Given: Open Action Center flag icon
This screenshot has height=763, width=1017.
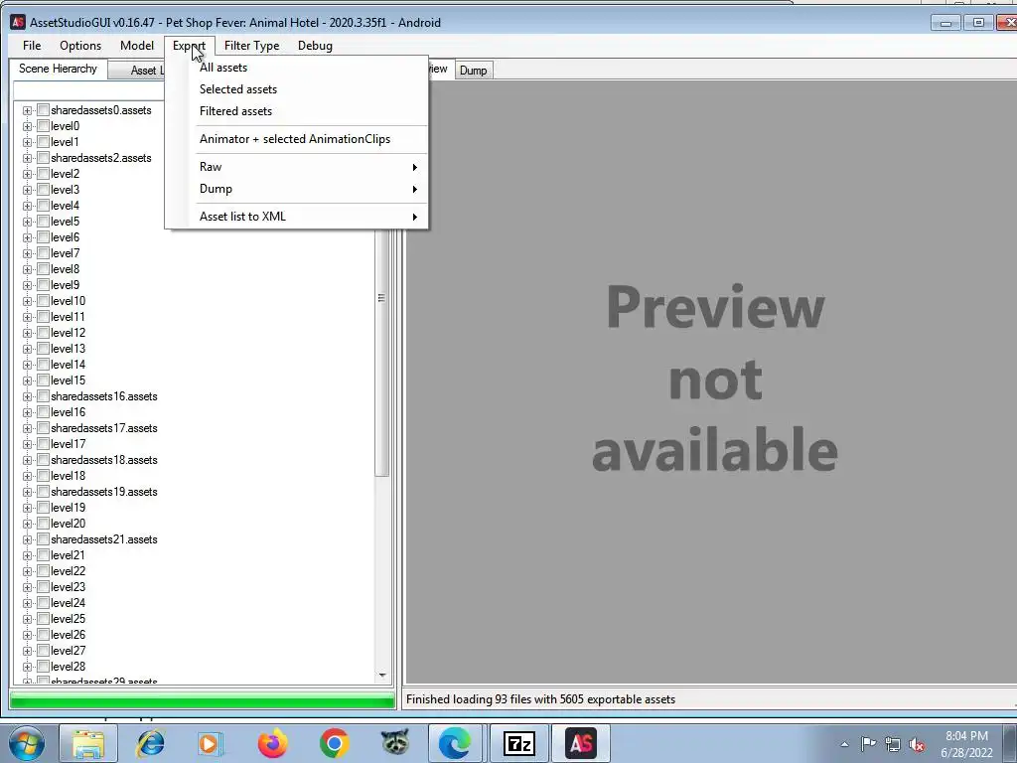Looking at the screenshot, I should [868, 743].
